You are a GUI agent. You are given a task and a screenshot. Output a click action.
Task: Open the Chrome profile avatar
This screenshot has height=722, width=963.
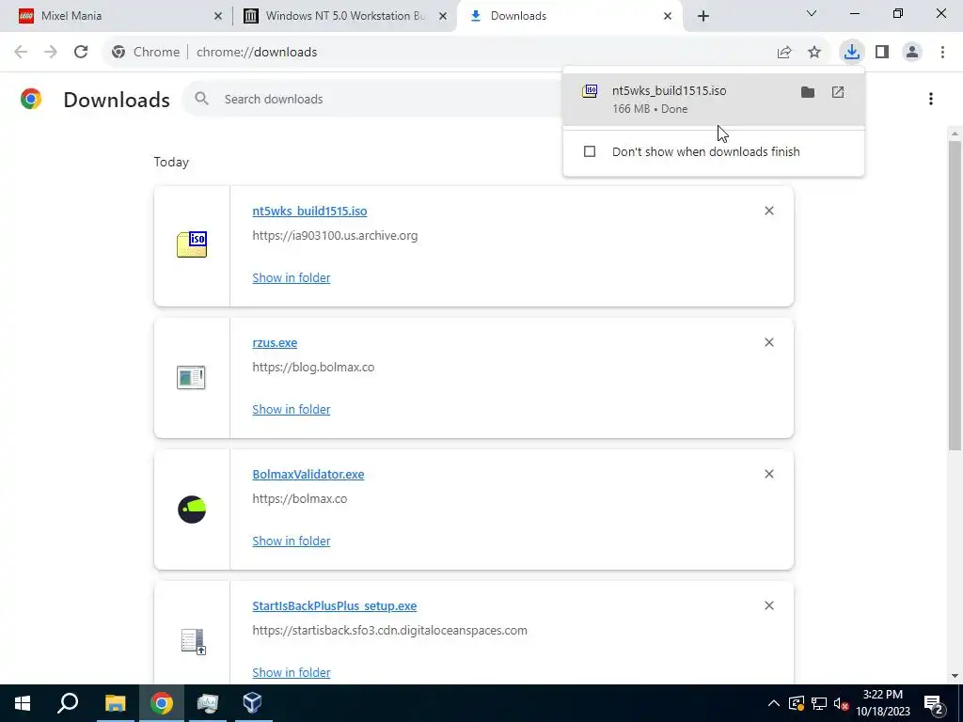912,53
